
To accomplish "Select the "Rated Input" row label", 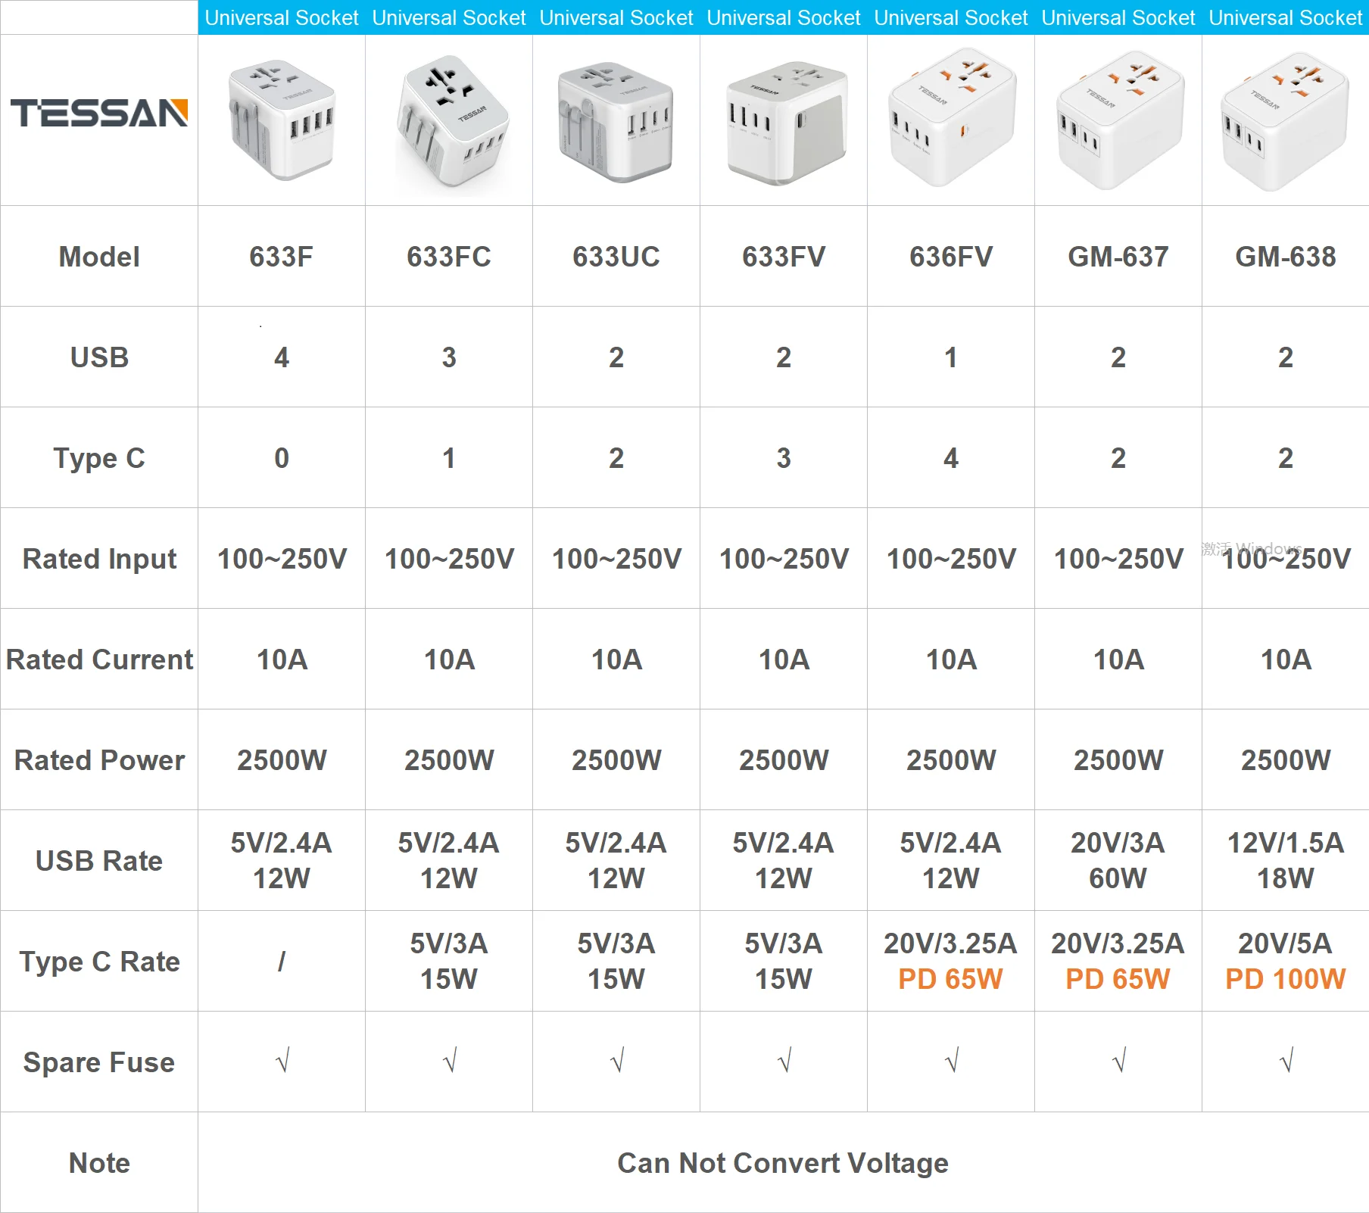I will pos(99,560).
